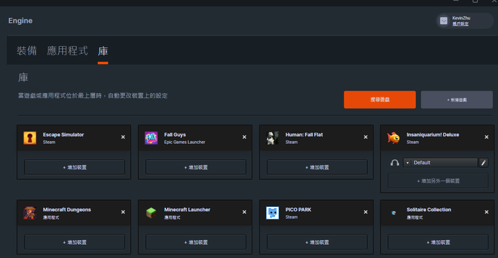Add a device to Solitaire Collection

[438, 242]
